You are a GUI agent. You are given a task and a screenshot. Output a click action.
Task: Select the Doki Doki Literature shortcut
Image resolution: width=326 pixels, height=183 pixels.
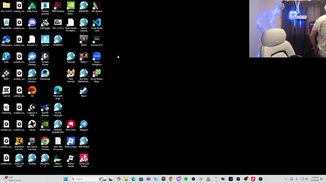pos(32,76)
